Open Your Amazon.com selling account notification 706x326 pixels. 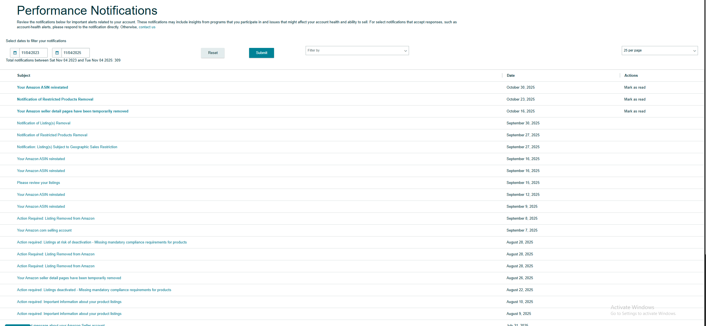[44, 230]
